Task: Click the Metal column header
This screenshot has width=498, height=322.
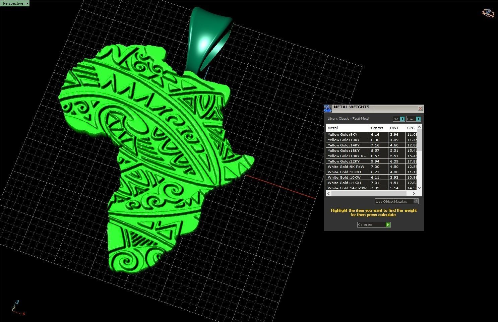Action: tap(347, 128)
